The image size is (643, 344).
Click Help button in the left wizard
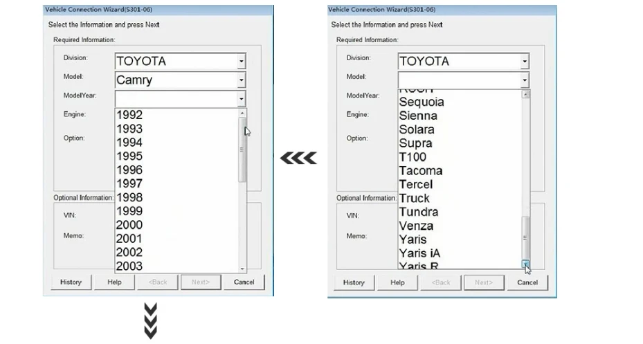pyautogui.click(x=114, y=282)
